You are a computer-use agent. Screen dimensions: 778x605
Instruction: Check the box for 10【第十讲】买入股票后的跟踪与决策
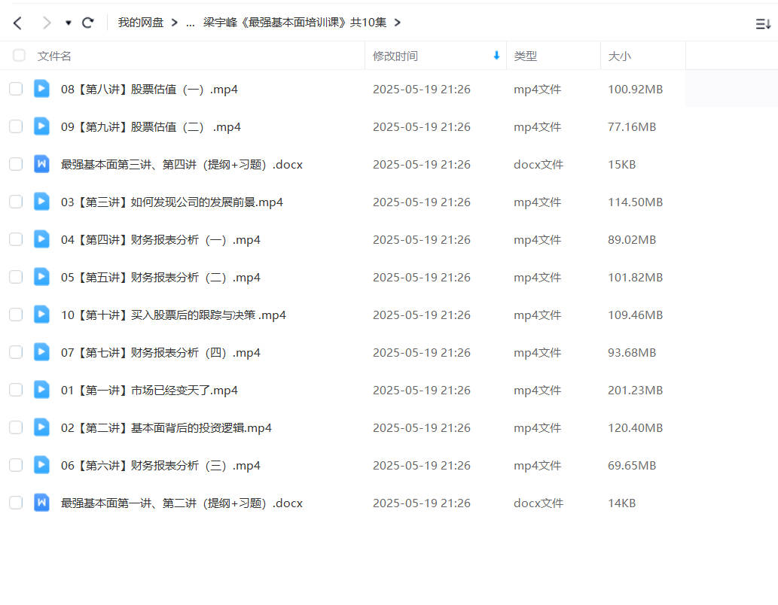point(16,315)
